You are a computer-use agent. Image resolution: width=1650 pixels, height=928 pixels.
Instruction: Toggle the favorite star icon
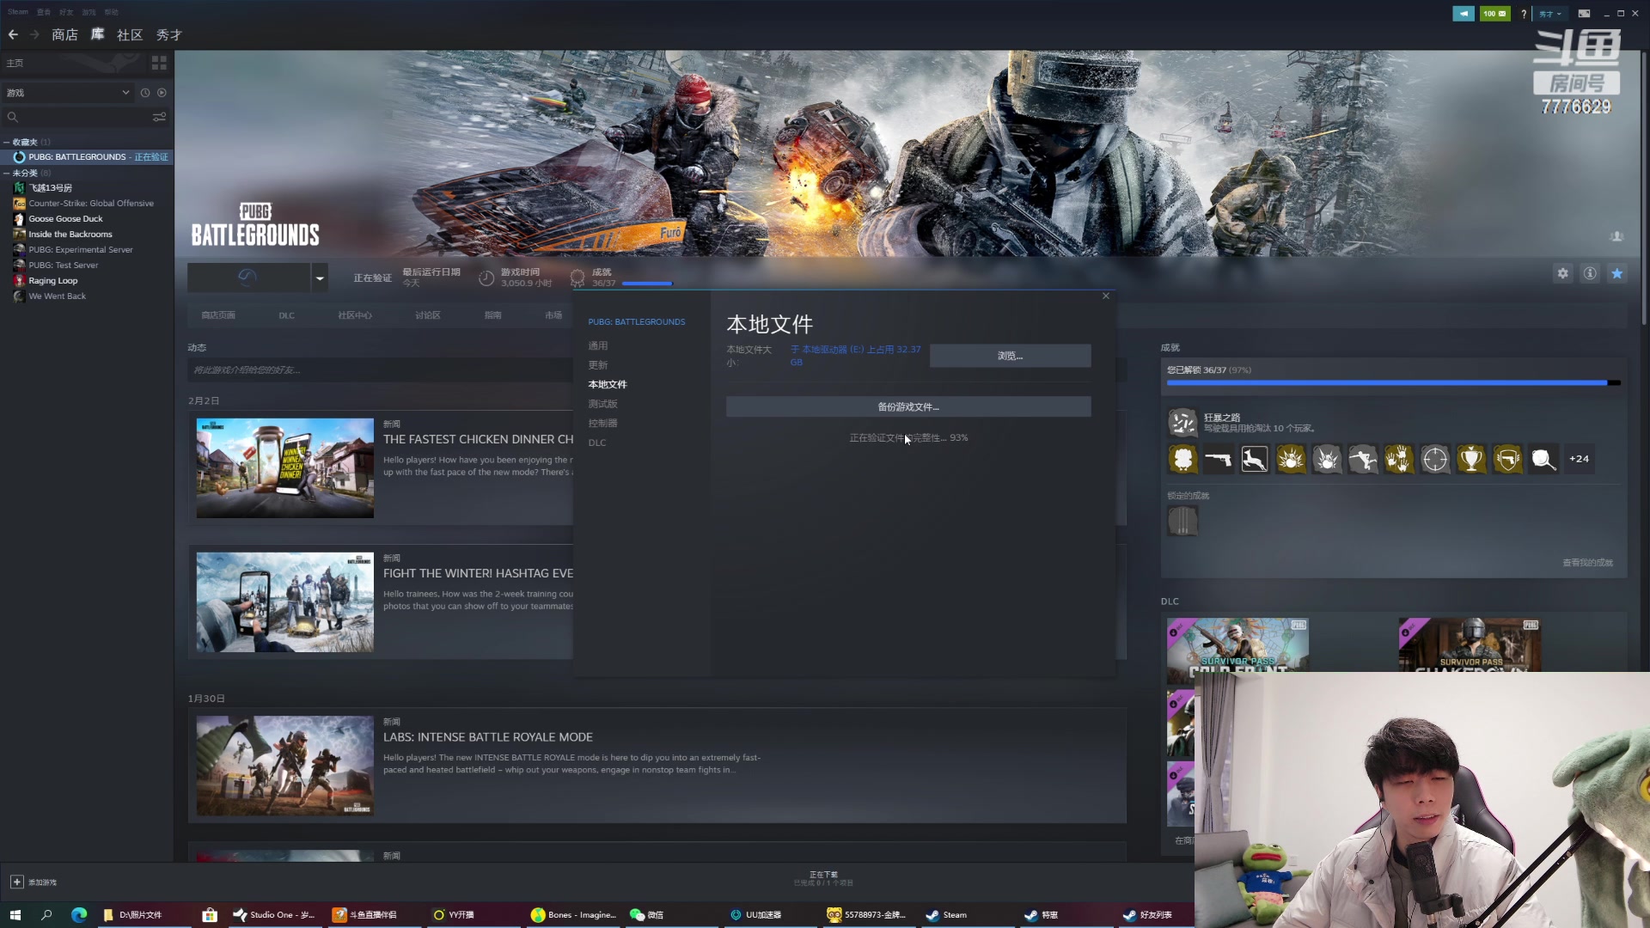pyautogui.click(x=1617, y=273)
